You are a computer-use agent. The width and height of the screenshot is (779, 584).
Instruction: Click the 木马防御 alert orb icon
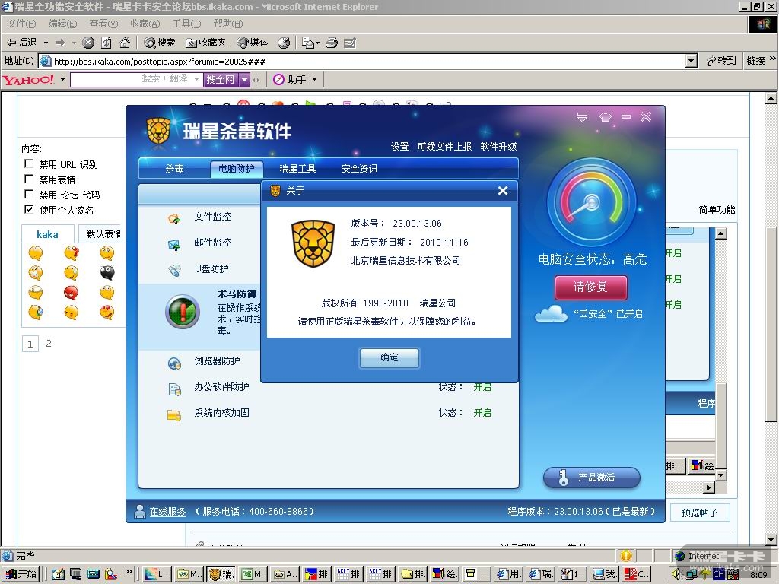[x=183, y=312]
